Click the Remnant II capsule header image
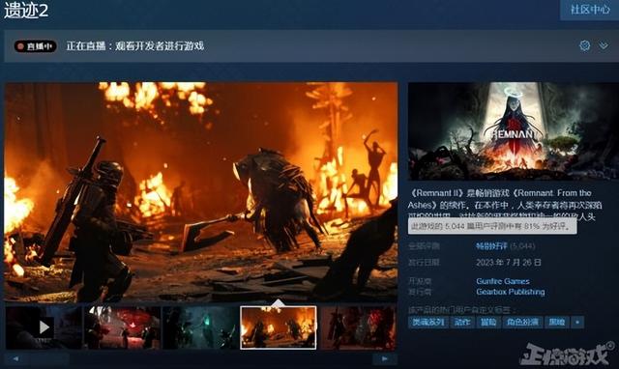This screenshot has width=619, height=369. point(514,131)
